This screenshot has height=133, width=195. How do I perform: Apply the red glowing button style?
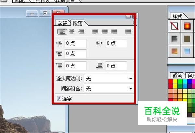(187, 26)
